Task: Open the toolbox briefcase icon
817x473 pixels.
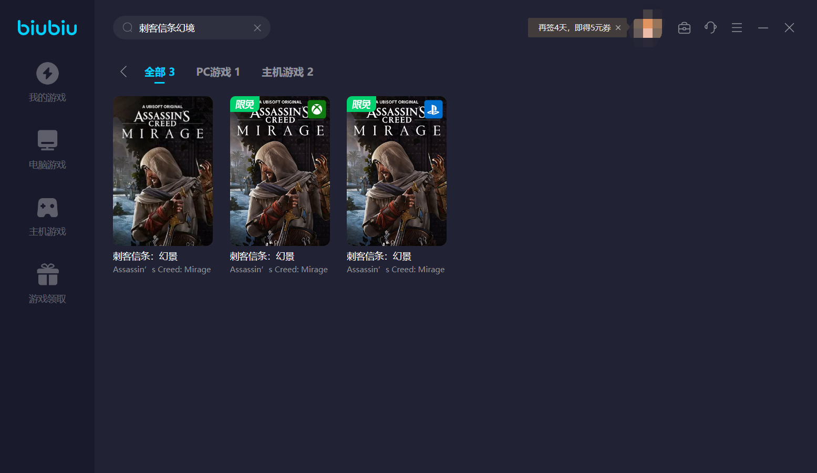Action: click(684, 28)
